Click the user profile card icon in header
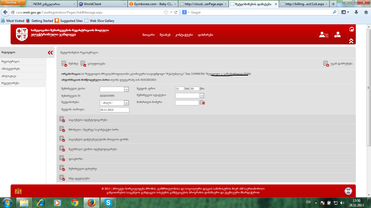This screenshot has width=371, height=208. 323,35
